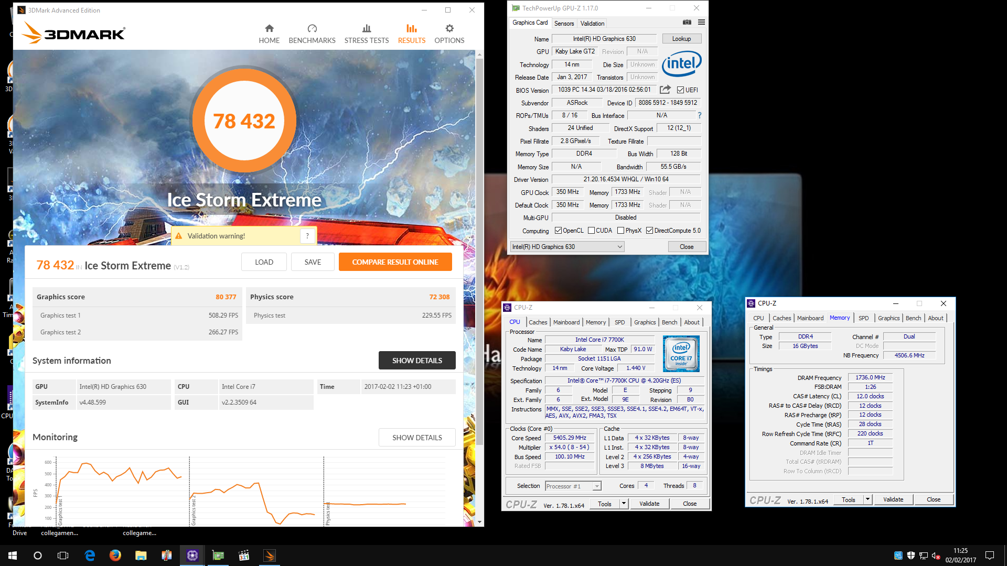Image resolution: width=1007 pixels, height=566 pixels.
Task: Open Caches tab in CPU-Z CPU window
Action: click(x=538, y=322)
